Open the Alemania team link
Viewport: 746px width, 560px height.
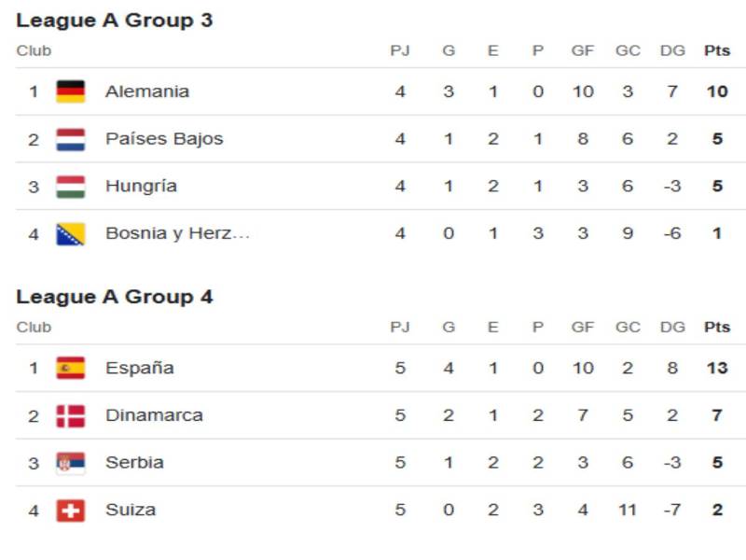click(147, 91)
